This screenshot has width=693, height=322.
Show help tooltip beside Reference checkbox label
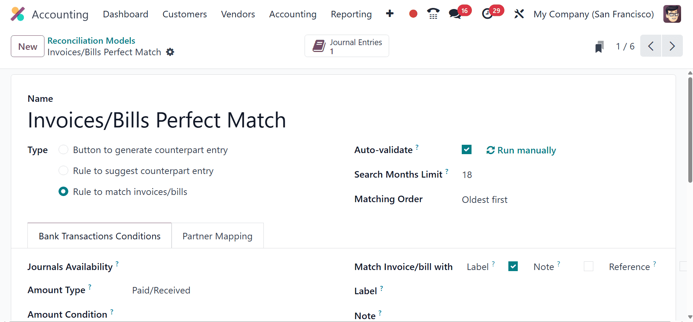point(654,264)
